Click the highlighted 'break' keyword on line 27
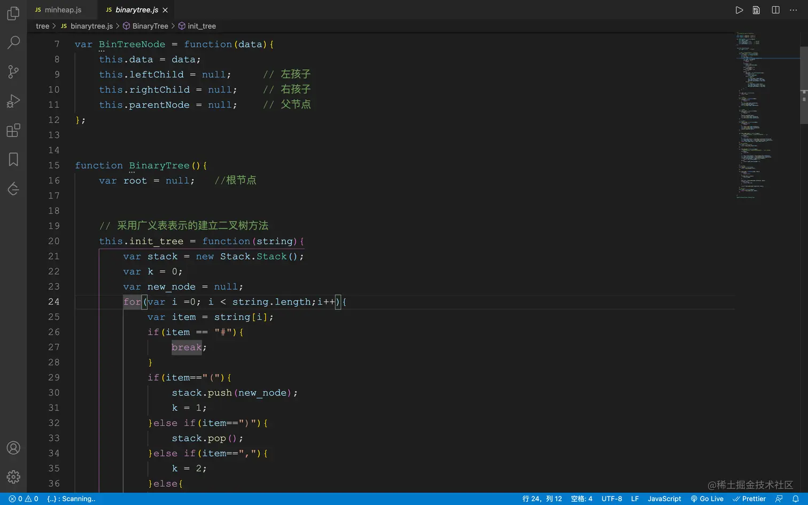The width and height of the screenshot is (808, 505). [187, 347]
